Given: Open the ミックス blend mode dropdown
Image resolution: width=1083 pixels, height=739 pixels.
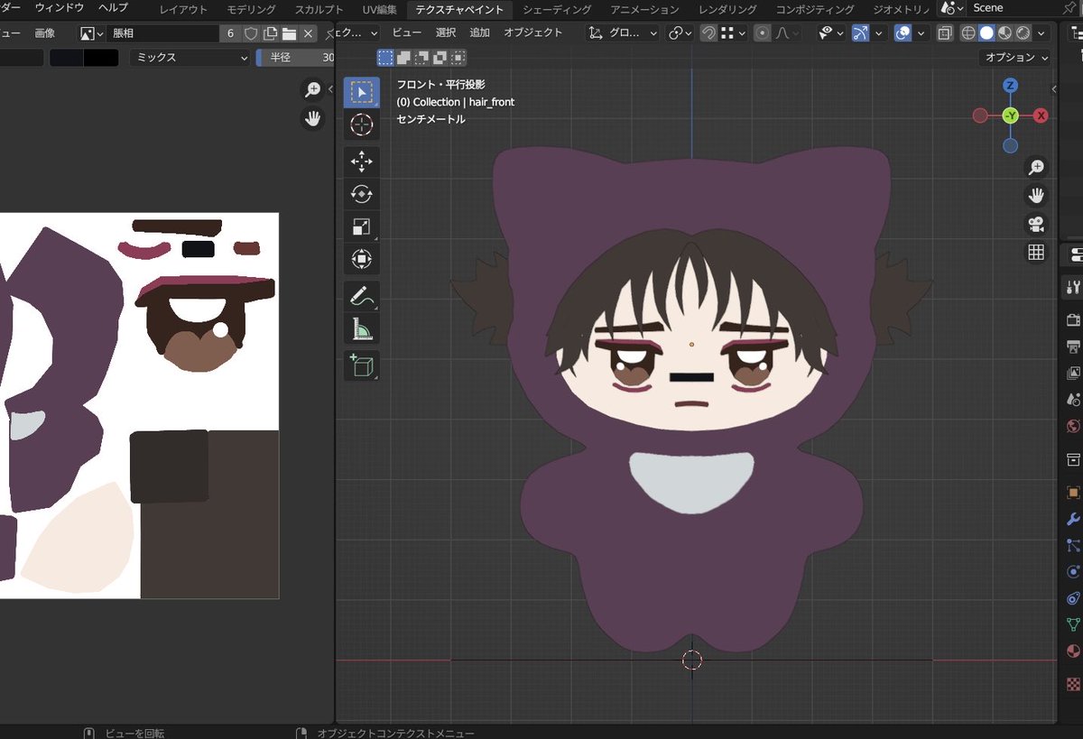Looking at the screenshot, I should coord(190,58).
